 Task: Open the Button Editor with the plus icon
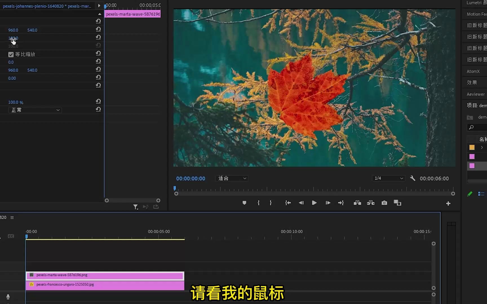pos(448,203)
